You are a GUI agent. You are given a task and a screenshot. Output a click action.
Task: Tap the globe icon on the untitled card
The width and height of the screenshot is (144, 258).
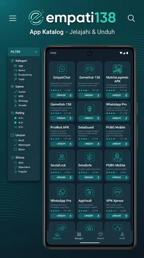[x=90, y=109]
